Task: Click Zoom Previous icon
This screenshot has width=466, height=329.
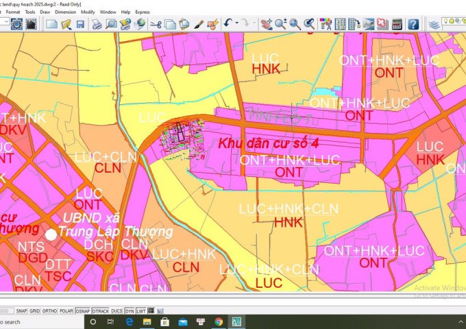Action: [x=309, y=24]
